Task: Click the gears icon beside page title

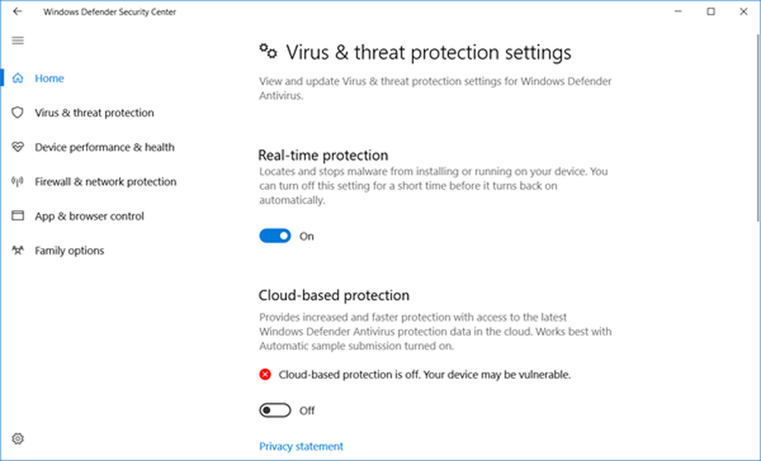Action: point(268,52)
